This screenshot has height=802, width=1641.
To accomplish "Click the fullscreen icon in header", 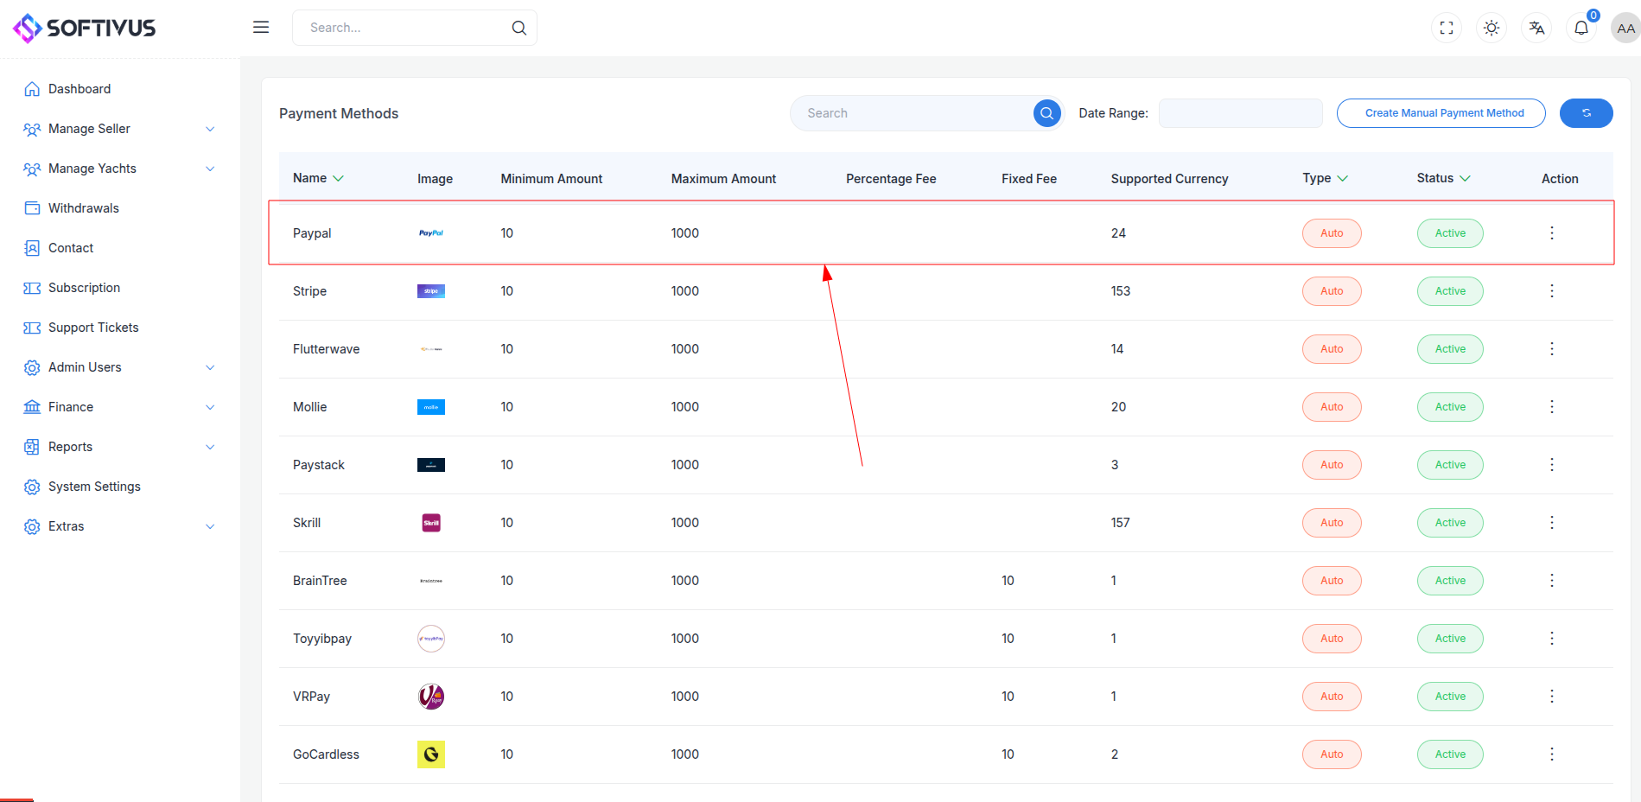I will 1447,28.
